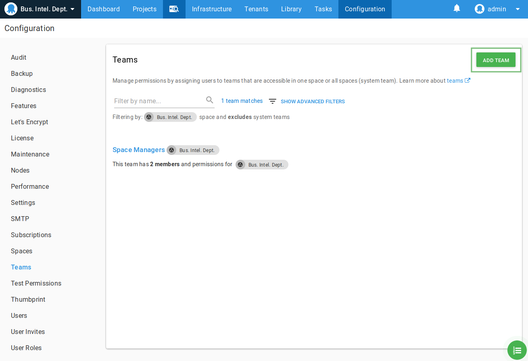Go to the Infrastructure menu
Image resolution: width=528 pixels, height=361 pixels.
(212, 9)
